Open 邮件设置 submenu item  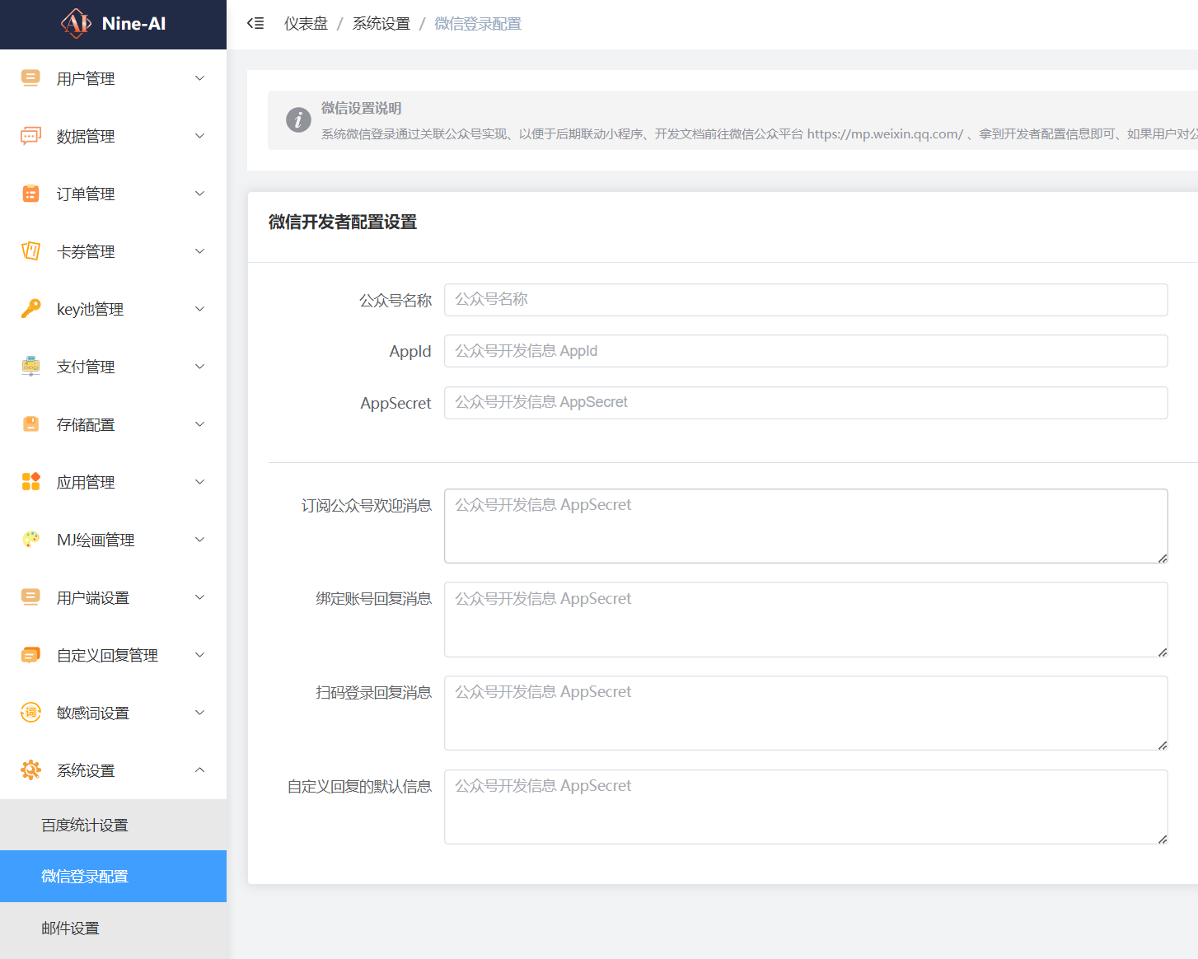(71, 929)
